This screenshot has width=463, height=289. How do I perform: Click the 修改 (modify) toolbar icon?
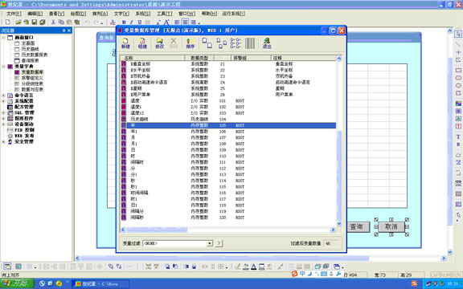pos(159,43)
